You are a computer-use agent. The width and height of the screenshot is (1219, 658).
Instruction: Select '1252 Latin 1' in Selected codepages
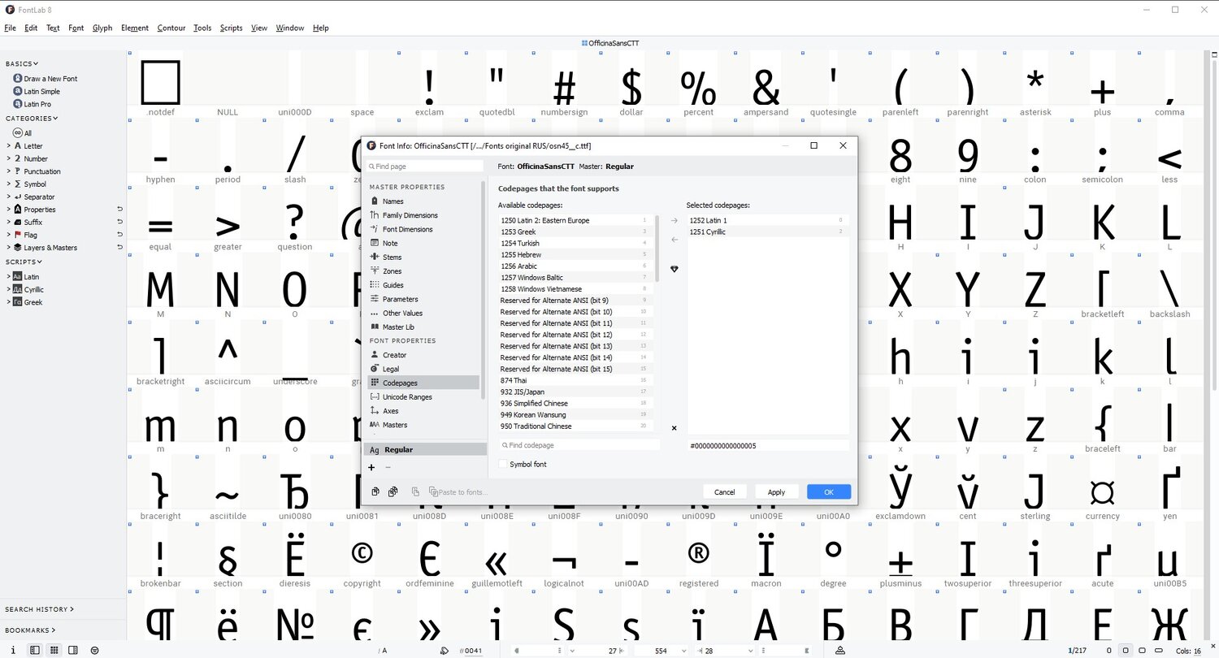pos(767,220)
